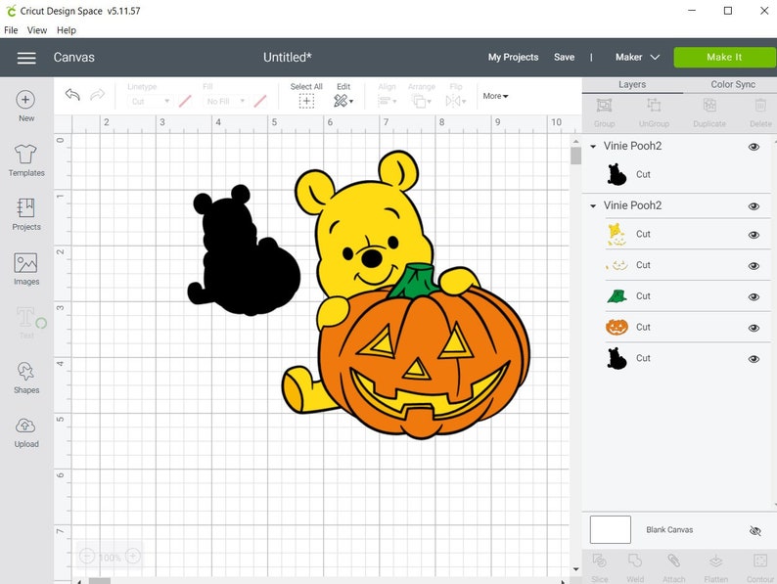Open the View menu
The width and height of the screenshot is (777, 584).
(x=37, y=30)
